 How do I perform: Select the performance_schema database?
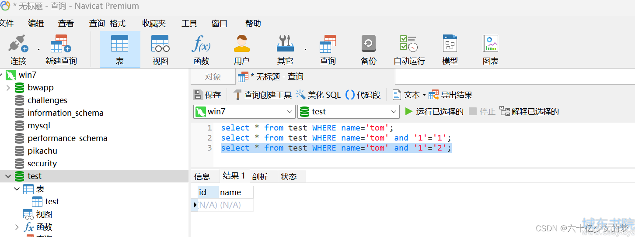click(x=67, y=138)
